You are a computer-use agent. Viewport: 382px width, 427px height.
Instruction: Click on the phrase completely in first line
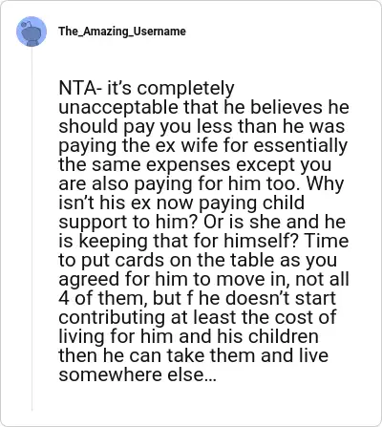(185, 90)
